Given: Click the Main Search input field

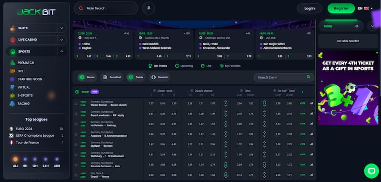Looking at the screenshot, I should [106, 8].
